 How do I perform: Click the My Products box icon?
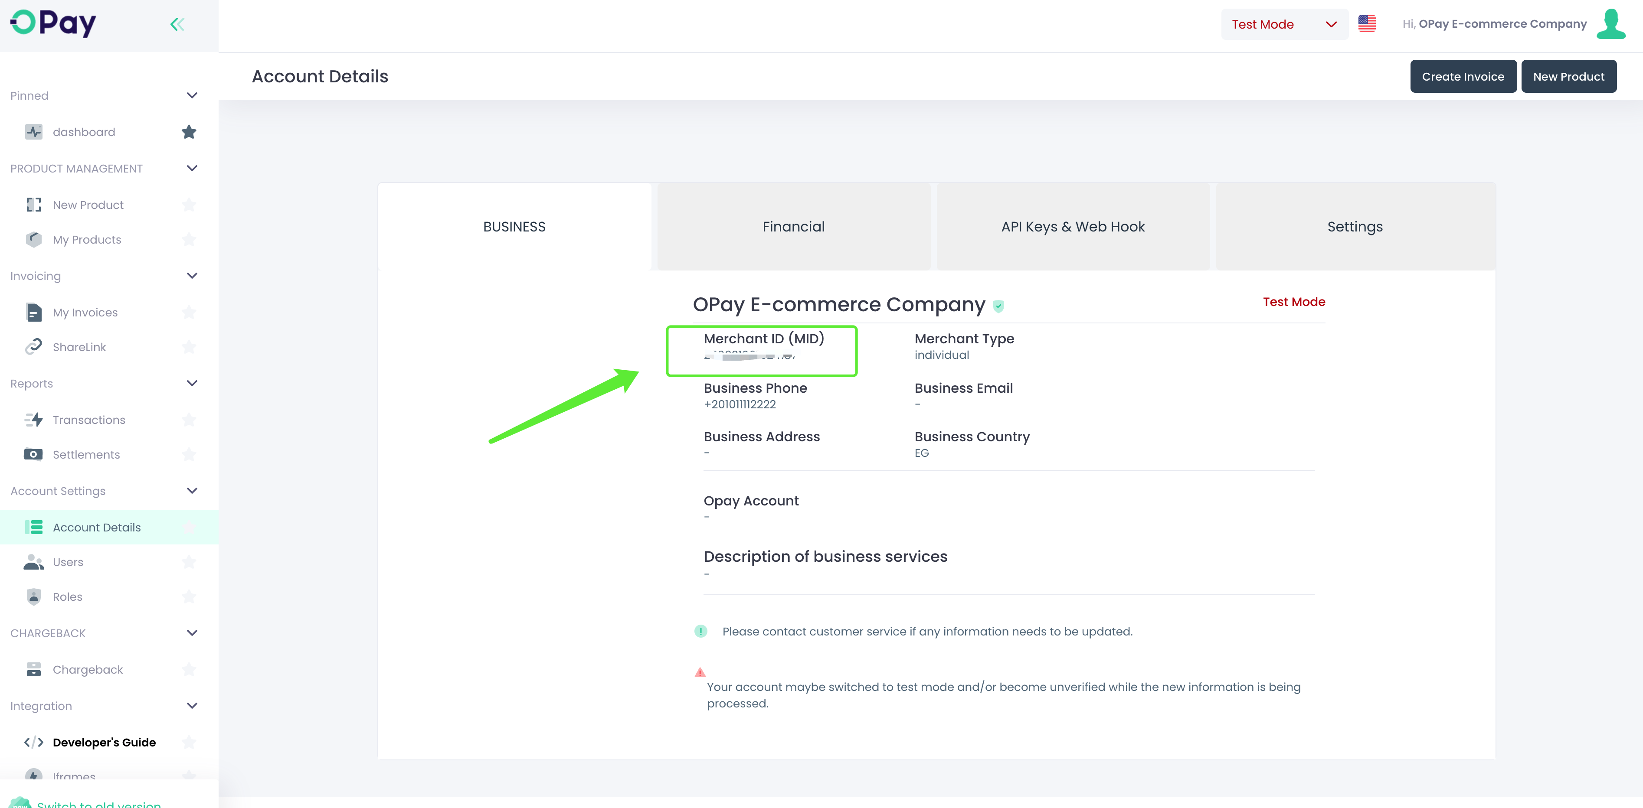click(x=34, y=240)
